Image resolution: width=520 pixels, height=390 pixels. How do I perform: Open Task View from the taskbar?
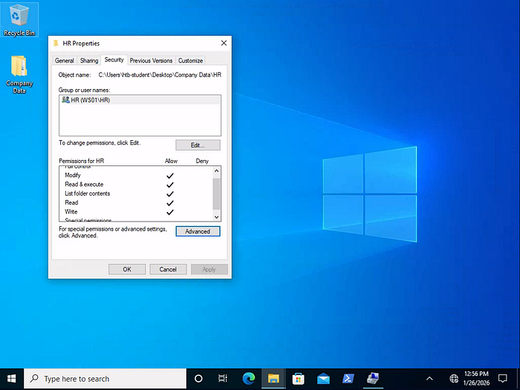223,378
